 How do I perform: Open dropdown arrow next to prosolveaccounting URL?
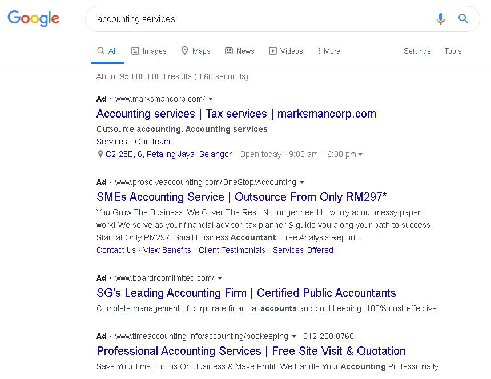point(302,183)
